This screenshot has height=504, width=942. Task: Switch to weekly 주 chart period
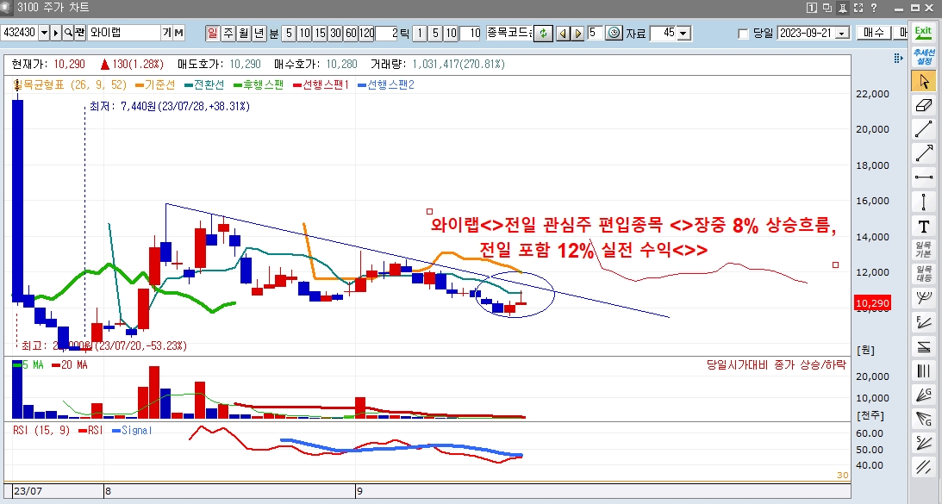[x=228, y=33]
